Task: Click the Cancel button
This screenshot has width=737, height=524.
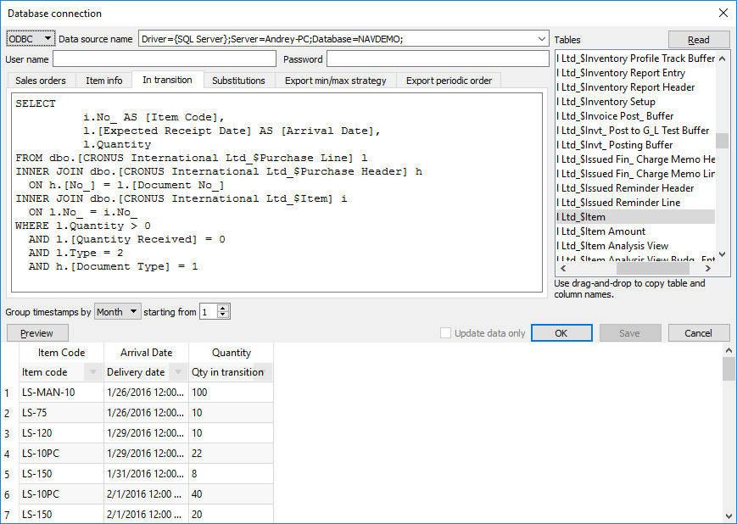Action: 698,333
